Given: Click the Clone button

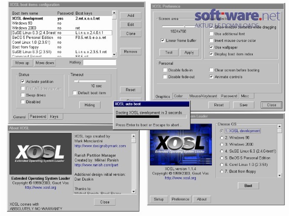Looking at the screenshot, I should pos(130,34).
